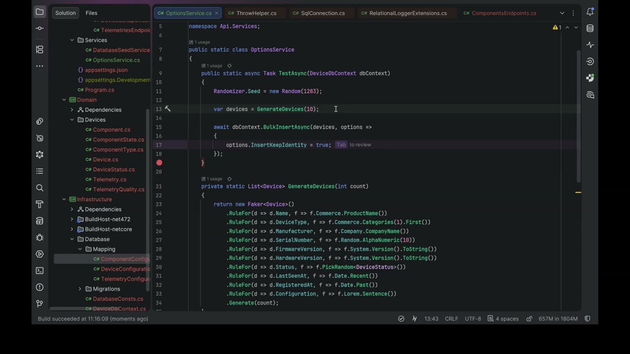Show hidden editor tabs dropdown
The width and height of the screenshot is (630, 354).
point(562,13)
